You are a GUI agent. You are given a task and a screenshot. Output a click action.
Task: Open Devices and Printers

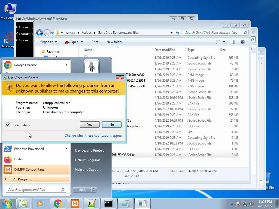89,150
